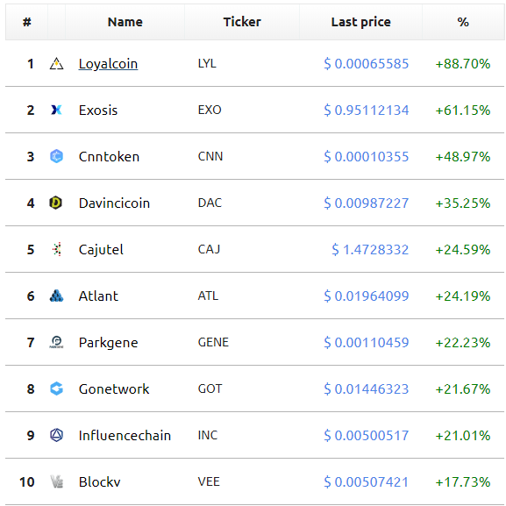
Task: Select the Influencechain name text
Action: [125, 436]
